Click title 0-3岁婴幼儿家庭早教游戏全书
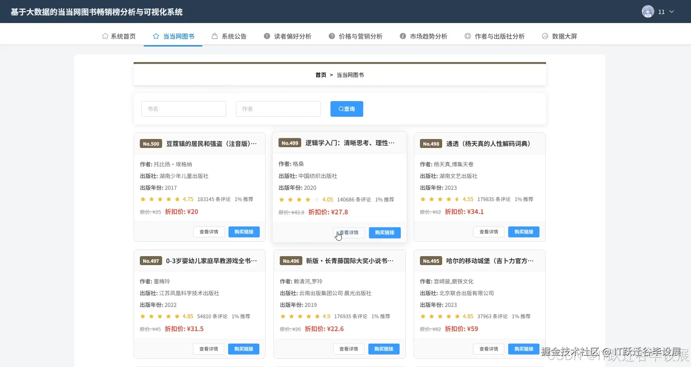Screen dimensions: 691x367 [211, 261]
